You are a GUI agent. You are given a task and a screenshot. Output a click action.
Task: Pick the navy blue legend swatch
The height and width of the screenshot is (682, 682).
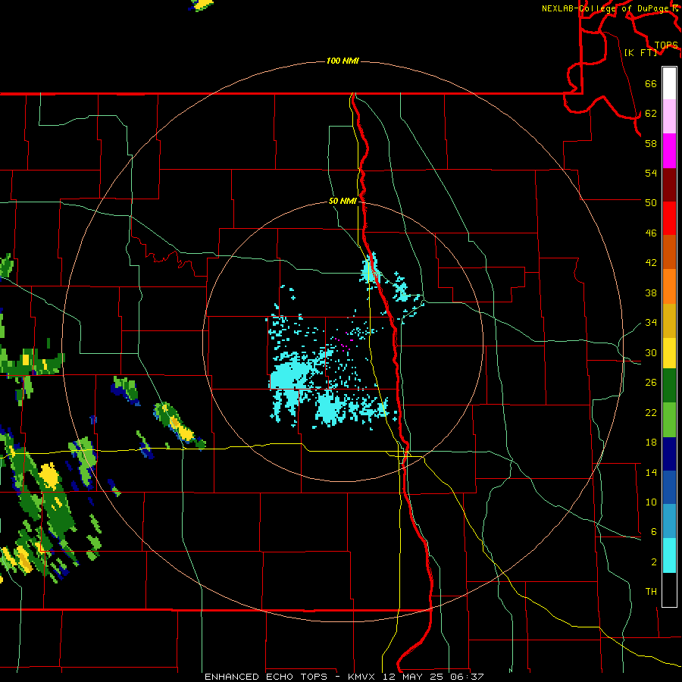(669, 454)
